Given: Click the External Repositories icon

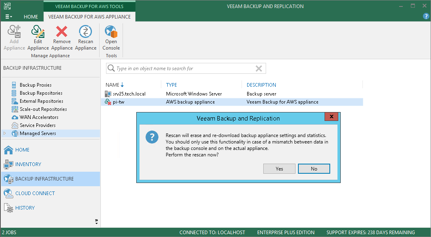Looking at the screenshot, I should [15, 101].
